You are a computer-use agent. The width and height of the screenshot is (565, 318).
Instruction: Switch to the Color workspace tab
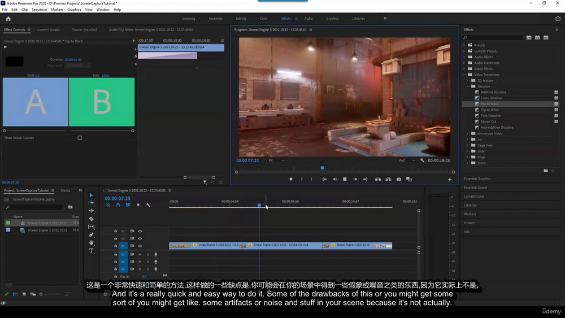pos(263,19)
